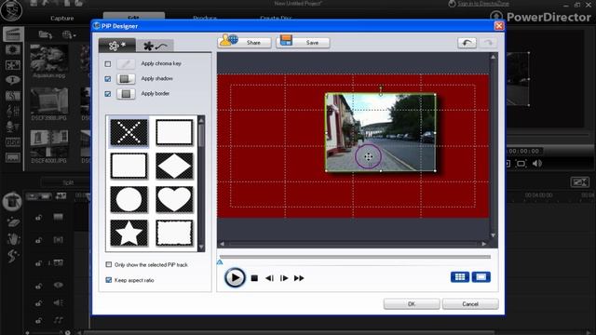Click the move handle on the PiP clip

tap(368, 156)
